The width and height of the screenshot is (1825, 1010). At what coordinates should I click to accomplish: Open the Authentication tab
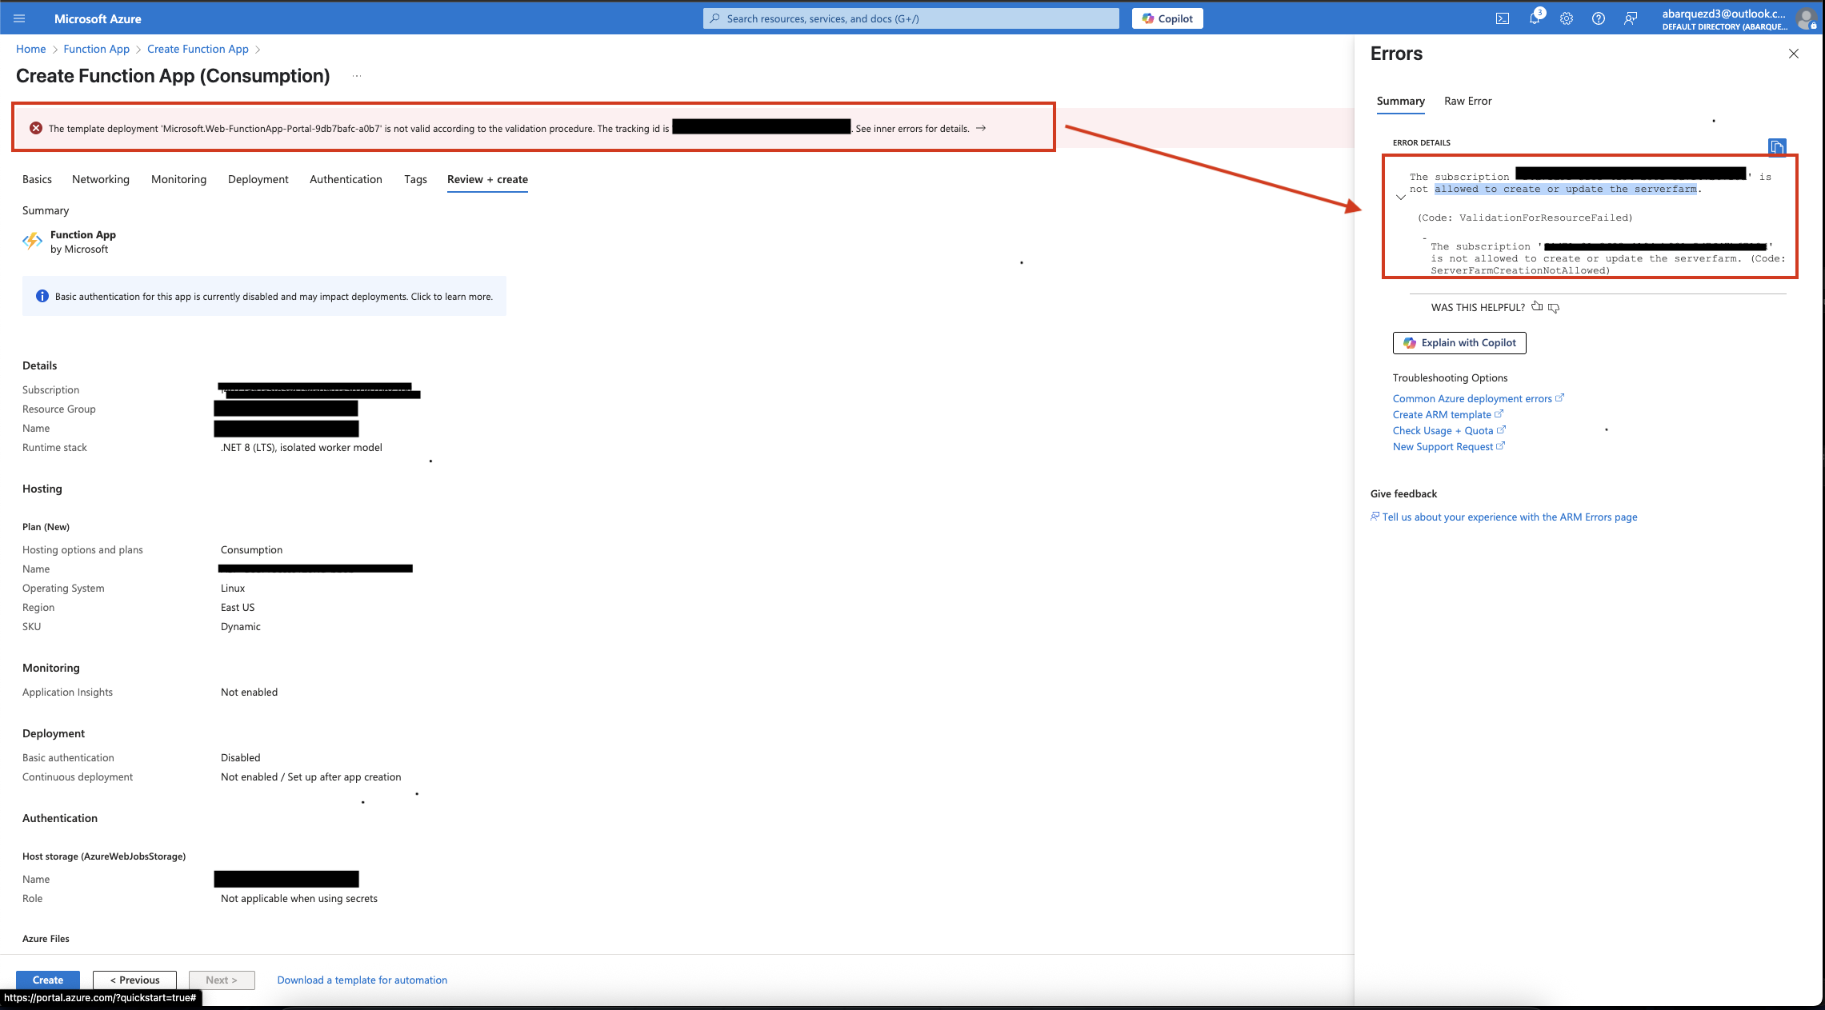click(x=346, y=179)
